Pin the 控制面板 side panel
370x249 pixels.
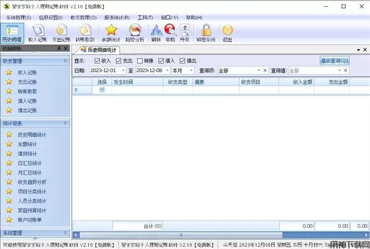(x=59, y=48)
